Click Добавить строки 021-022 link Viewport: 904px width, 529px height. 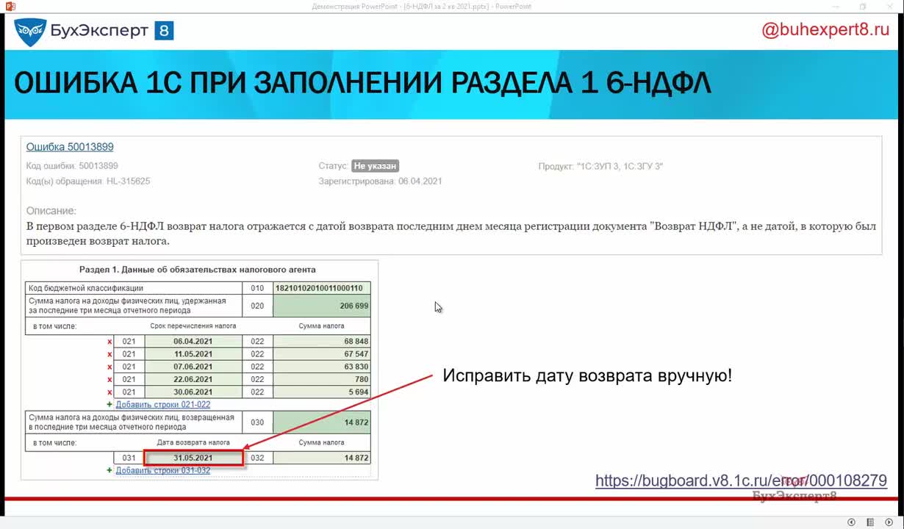pos(162,405)
